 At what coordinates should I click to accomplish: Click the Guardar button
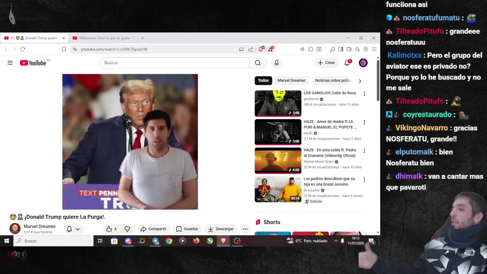click(x=187, y=229)
